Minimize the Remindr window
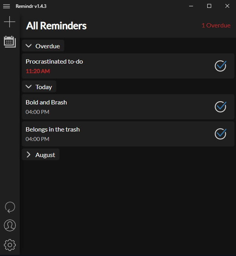 click(x=191, y=6)
